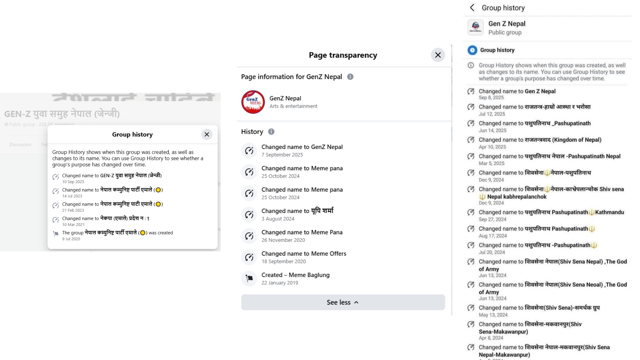
Task: Select the date 10 Sep 2025 in the dialog
Action: (x=73, y=182)
